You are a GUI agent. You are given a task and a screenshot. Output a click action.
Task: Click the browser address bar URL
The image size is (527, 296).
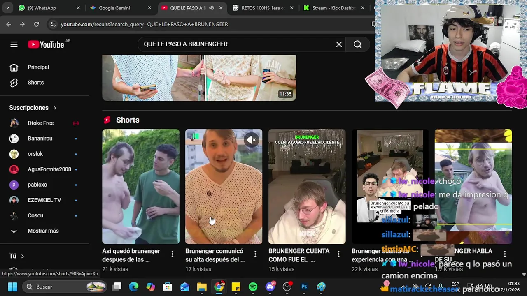coord(144,24)
